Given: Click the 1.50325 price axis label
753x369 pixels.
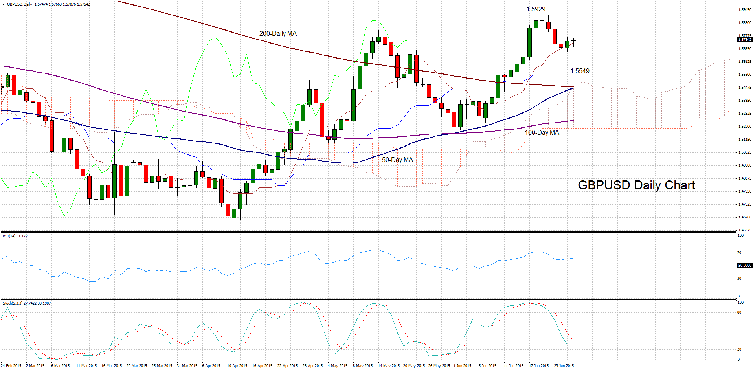Looking at the screenshot, I should pos(745,152).
